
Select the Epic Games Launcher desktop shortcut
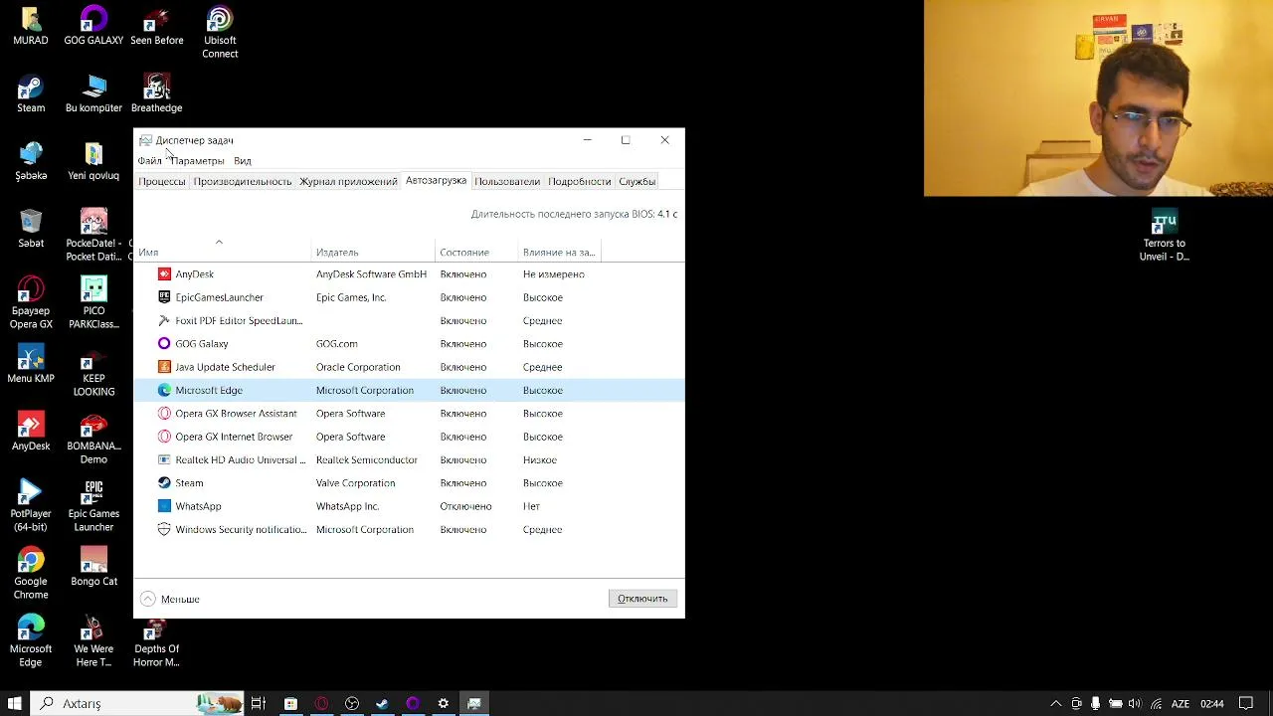click(x=93, y=506)
